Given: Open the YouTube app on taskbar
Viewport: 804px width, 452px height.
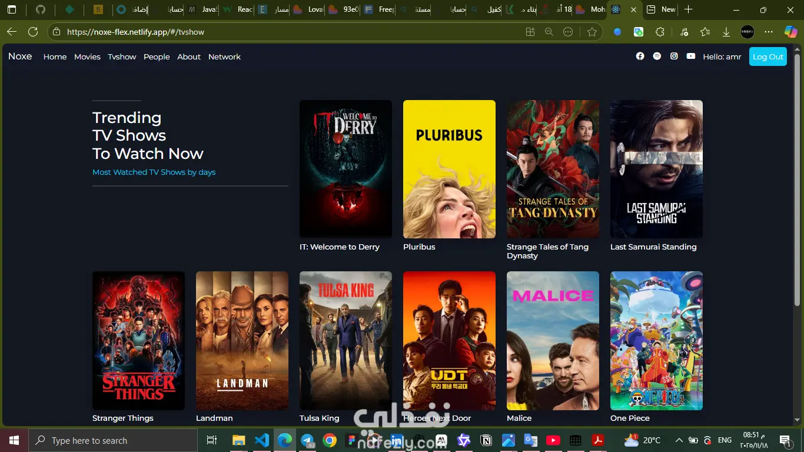Looking at the screenshot, I should tap(553, 440).
